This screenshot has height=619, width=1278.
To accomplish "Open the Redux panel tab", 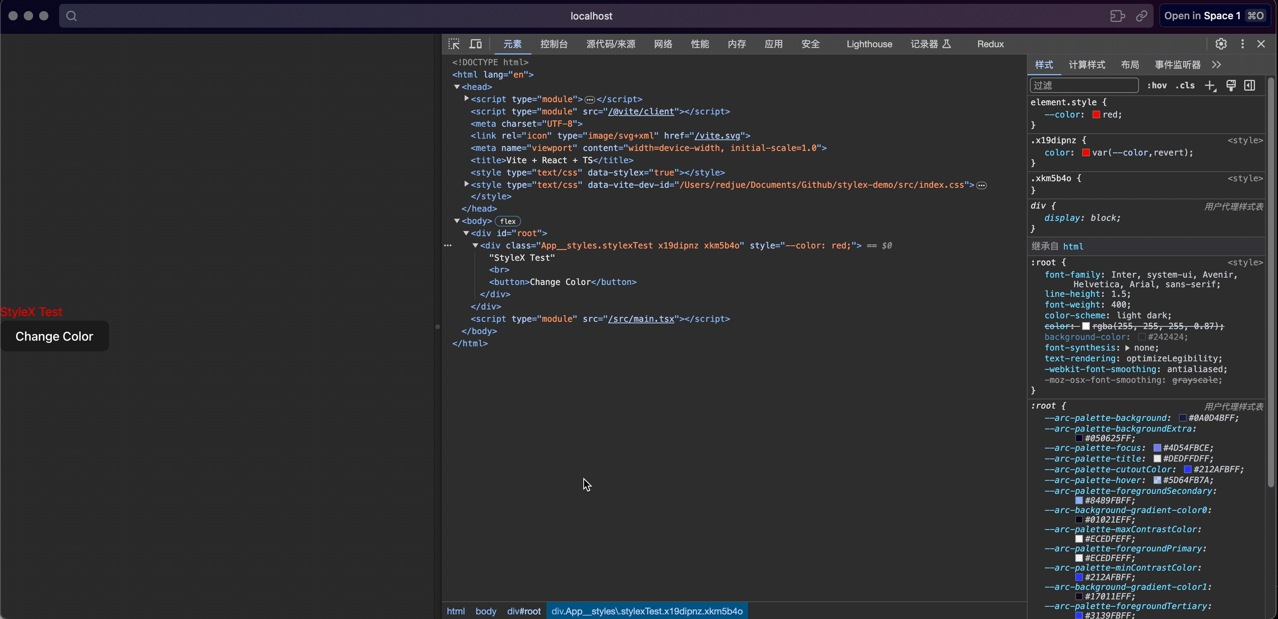I will (x=990, y=44).
